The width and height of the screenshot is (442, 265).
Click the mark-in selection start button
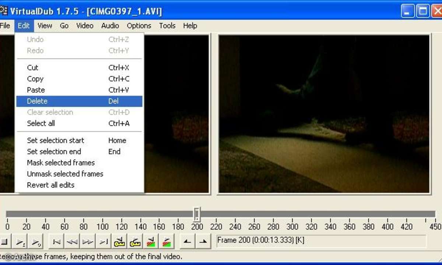tap(187, 242)
